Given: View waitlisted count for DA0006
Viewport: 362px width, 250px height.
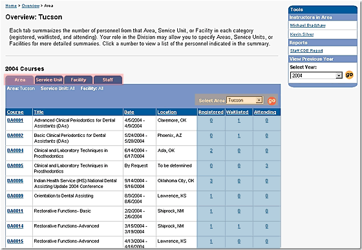Looking at the screenshot, I should tap(239, 181).
